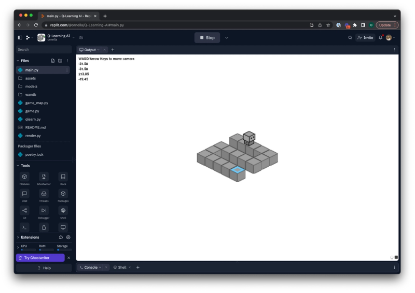
Task: Open the browser extensions puzzle icon
Action: (355, 25)
